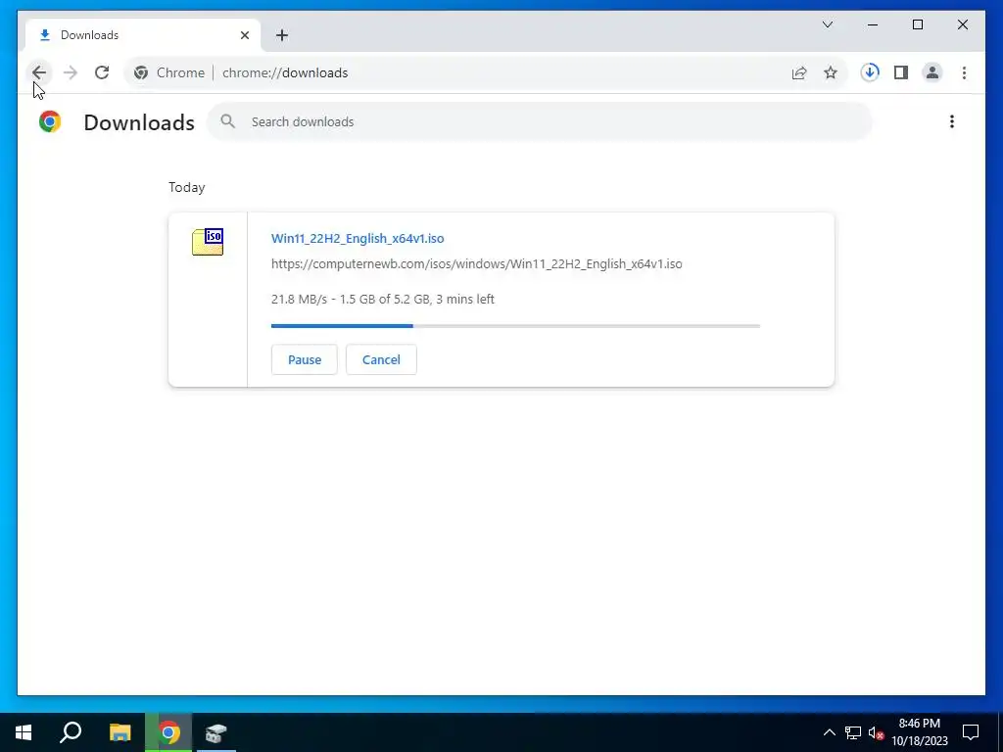Click the download progress bar
Screen dimensions: 1003x752
[515, 326]
